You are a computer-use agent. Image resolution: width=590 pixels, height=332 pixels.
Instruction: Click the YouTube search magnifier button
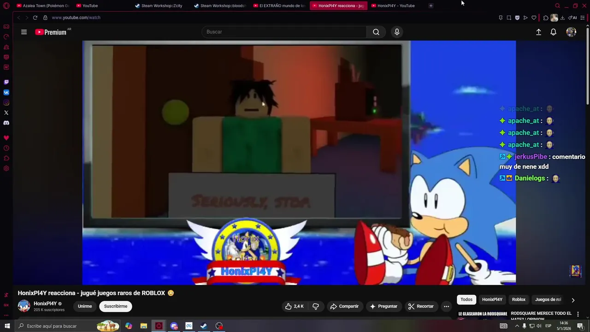pos(376,32)
